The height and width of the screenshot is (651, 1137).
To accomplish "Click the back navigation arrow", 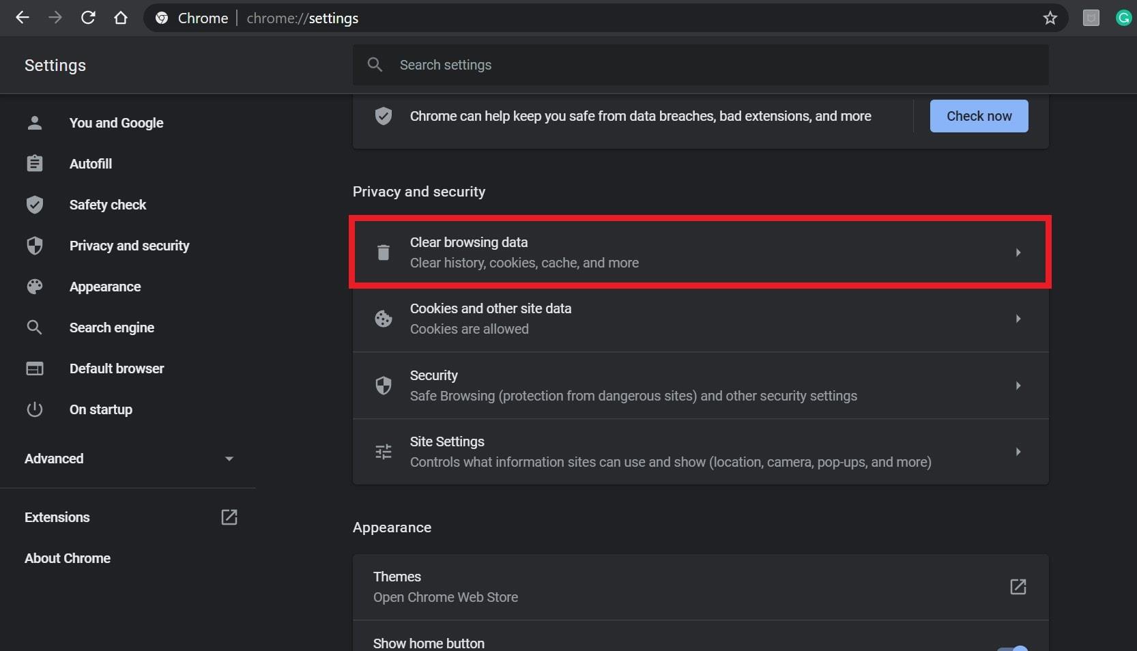I will 23,18.
